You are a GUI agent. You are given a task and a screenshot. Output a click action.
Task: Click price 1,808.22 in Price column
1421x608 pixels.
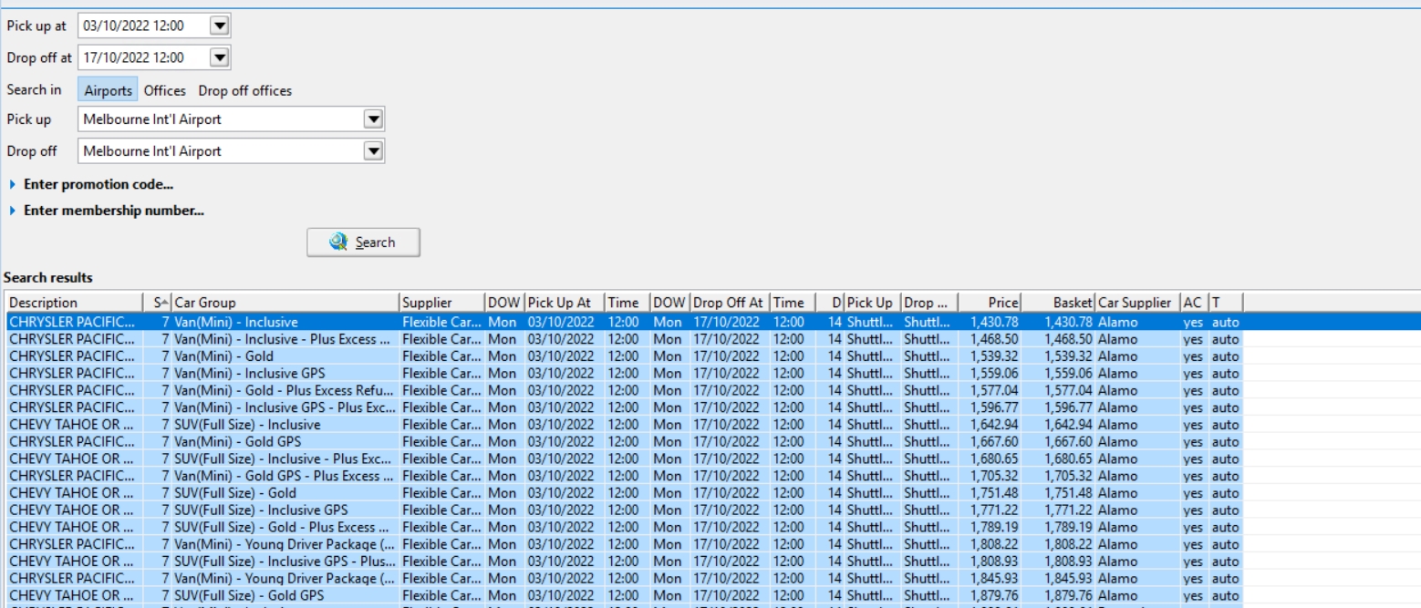point(994,544)
